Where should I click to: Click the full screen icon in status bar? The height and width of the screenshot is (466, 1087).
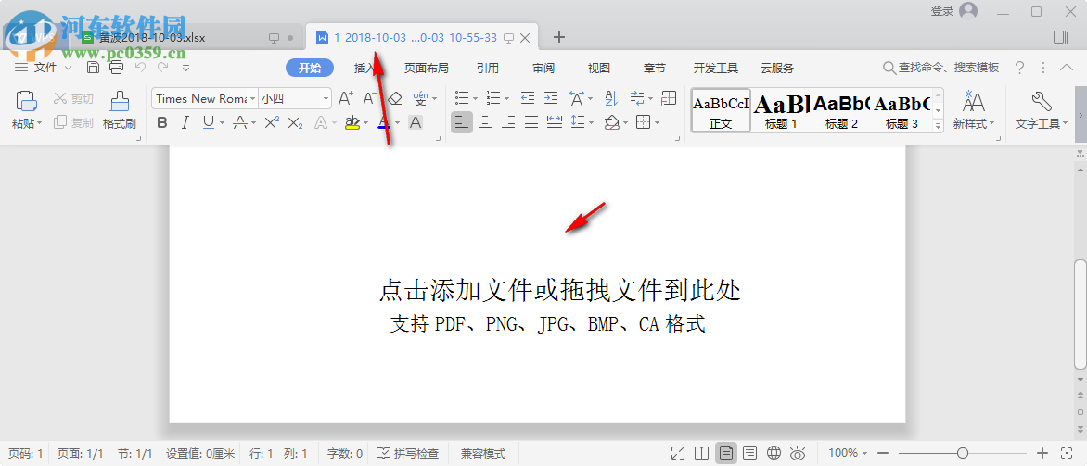tap(679, 454)
